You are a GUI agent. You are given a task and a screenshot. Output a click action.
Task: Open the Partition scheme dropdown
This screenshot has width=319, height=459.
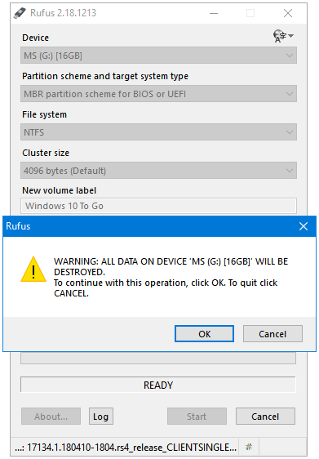pos(158,94)
